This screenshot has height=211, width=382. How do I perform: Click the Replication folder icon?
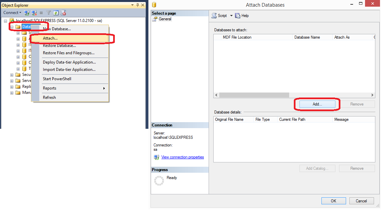tap(18, 87)
